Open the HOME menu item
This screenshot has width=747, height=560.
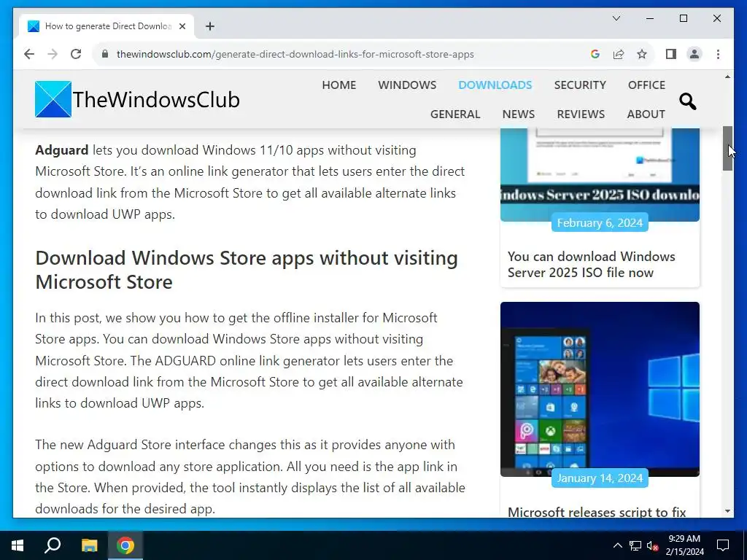click(x=338, y=85)
